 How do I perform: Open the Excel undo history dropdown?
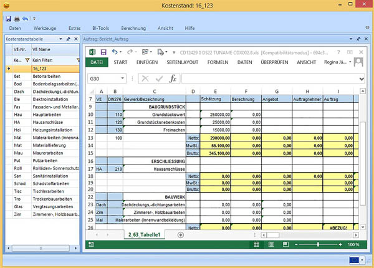pos(121,52)
